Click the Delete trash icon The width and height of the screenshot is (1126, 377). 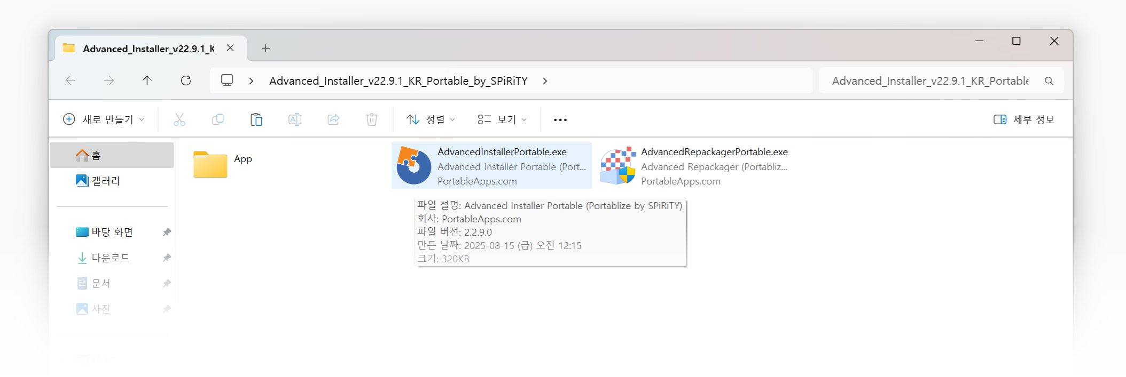(372, 119)
